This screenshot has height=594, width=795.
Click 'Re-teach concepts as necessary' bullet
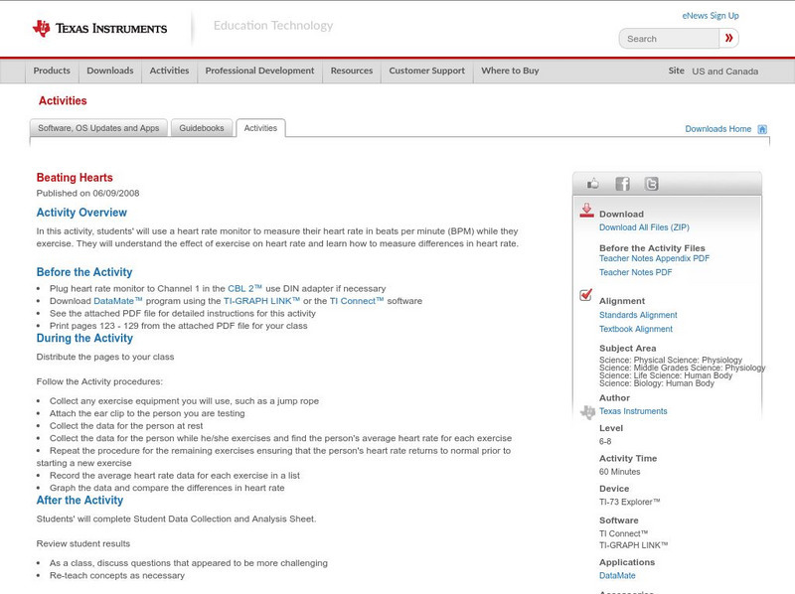click(117, 576)
